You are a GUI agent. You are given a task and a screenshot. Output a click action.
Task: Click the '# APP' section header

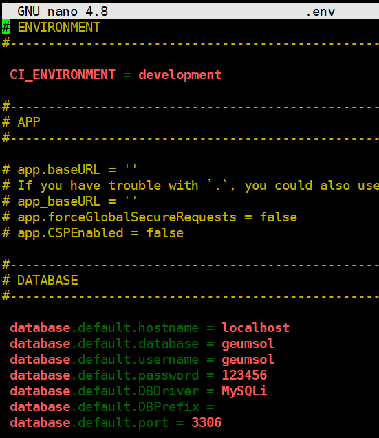tap(21, 122)
